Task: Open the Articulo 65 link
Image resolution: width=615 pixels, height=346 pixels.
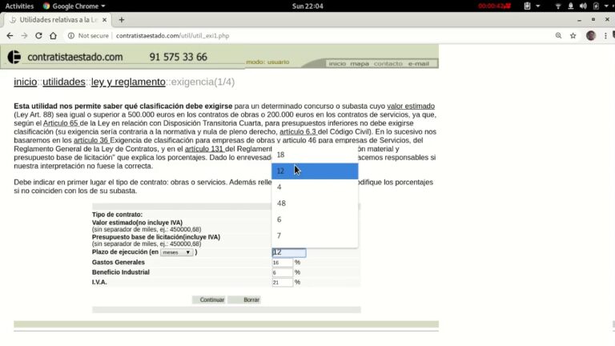Action: [61, 123]
